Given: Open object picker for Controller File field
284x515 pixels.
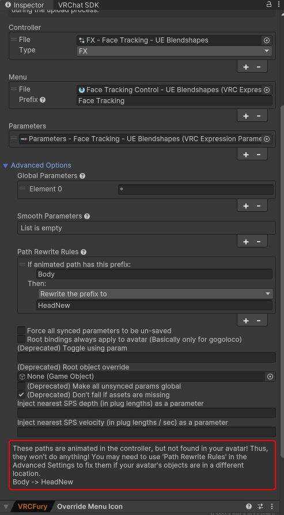Looking at the screenshot, I should coord(267,40).
